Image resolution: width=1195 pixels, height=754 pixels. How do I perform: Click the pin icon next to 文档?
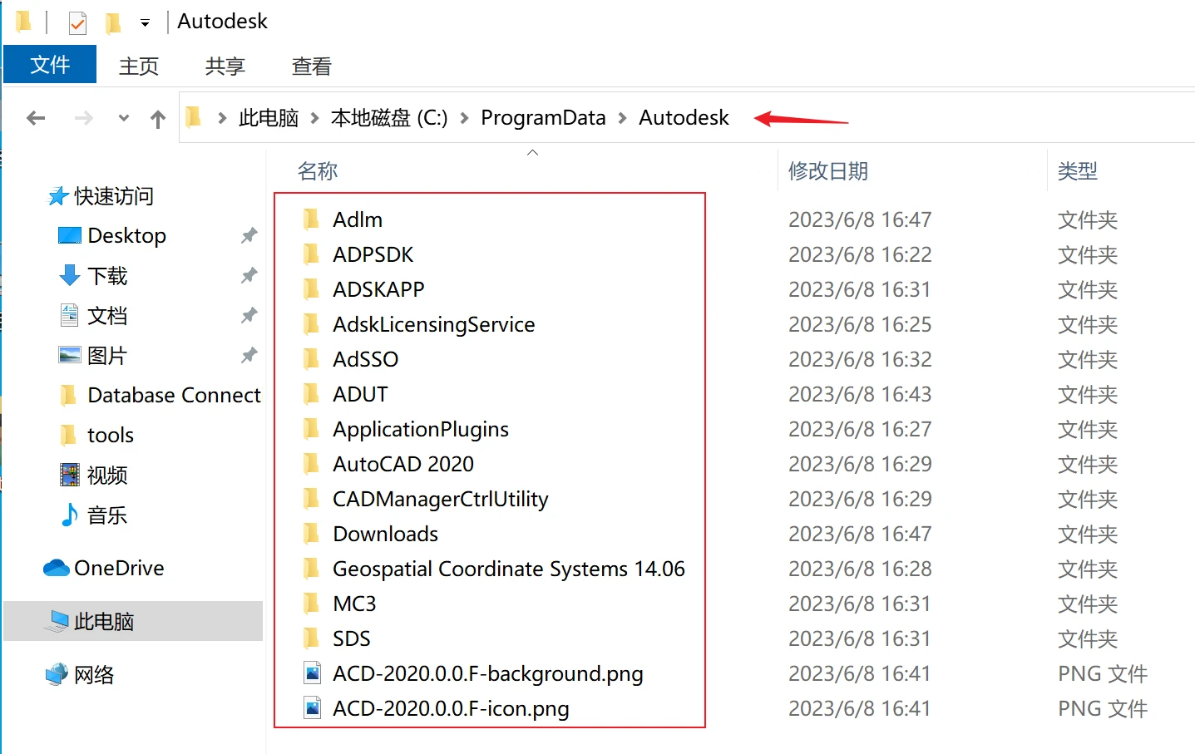coord(249,316)
